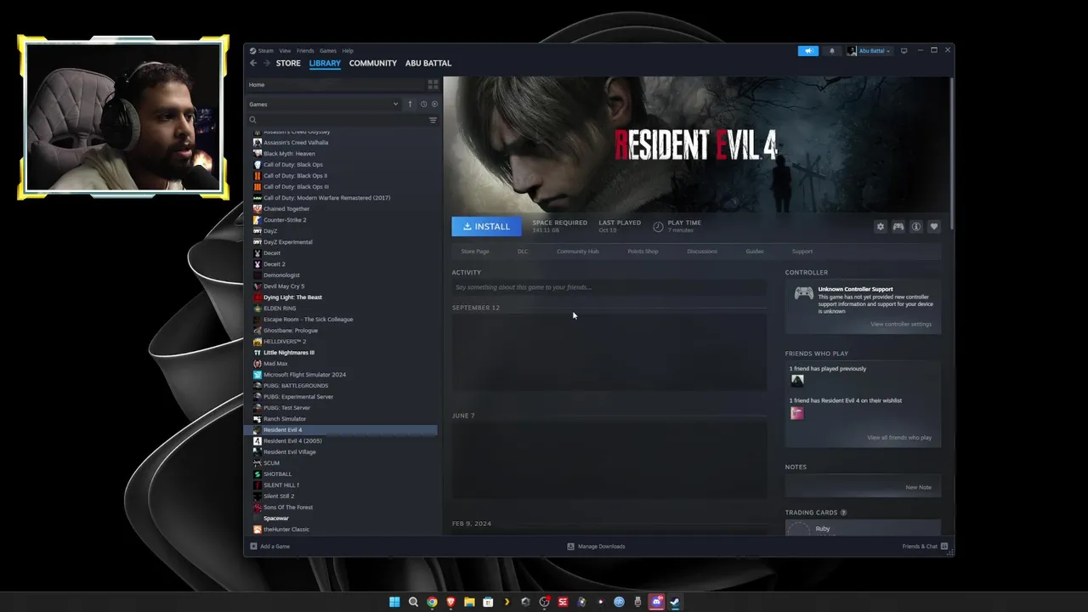Open the View menu
This screenshot has width=1088, height=612.
click(285, 51)
